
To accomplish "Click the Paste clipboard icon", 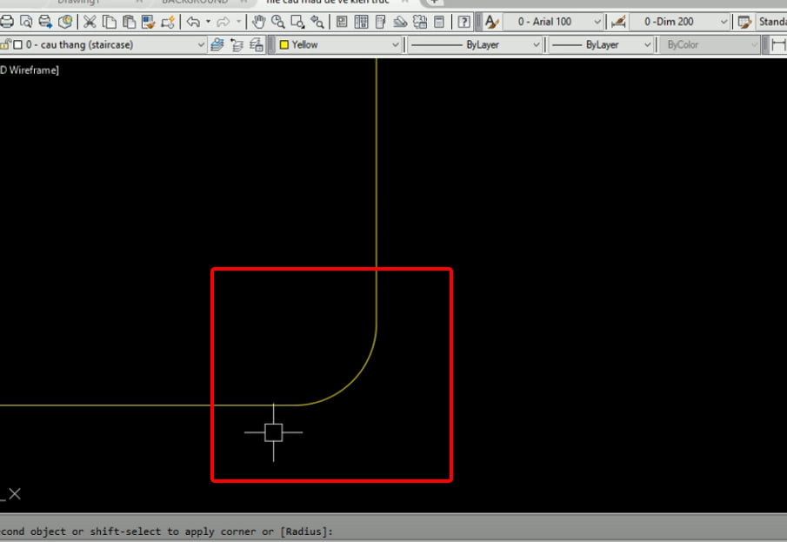I will pos(129,22).
